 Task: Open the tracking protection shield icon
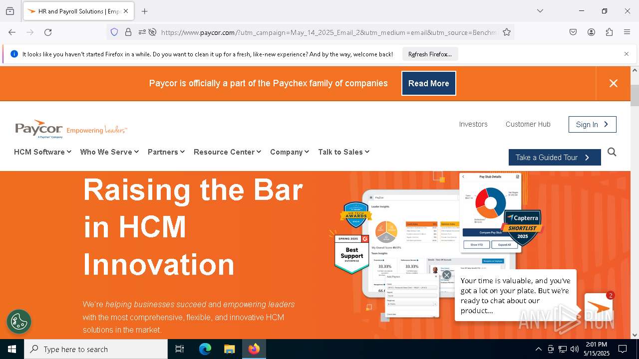point(114,32)
